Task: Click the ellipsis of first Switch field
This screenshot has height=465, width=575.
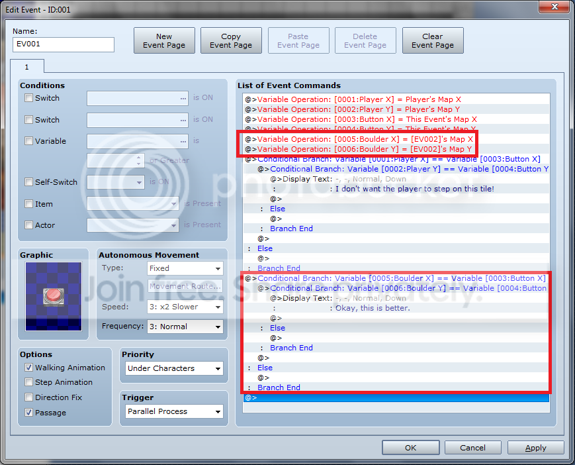Action: (183, 98)
